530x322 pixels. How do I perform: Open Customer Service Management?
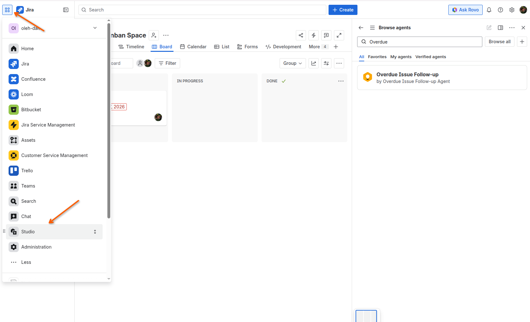pyautogui.click(x=54, y=155)
